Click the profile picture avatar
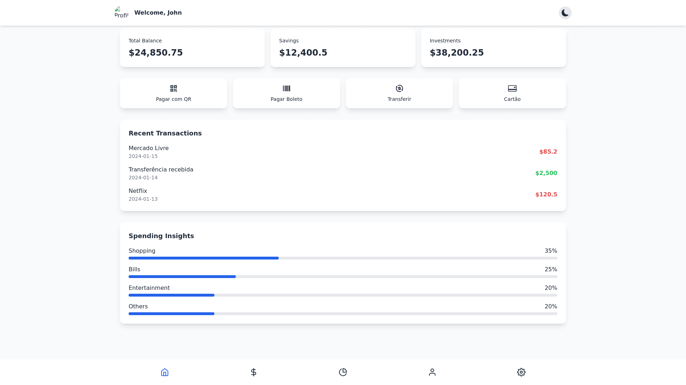 [x=121, y=13]
